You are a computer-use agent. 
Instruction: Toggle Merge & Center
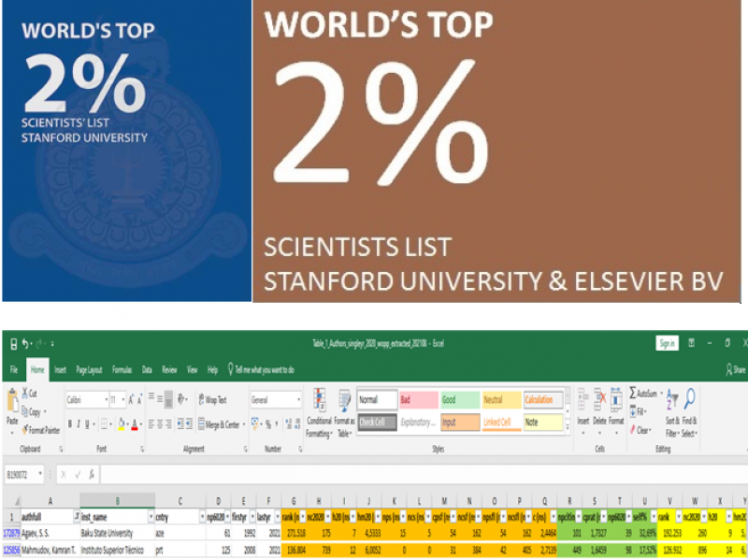coord(219,424)
